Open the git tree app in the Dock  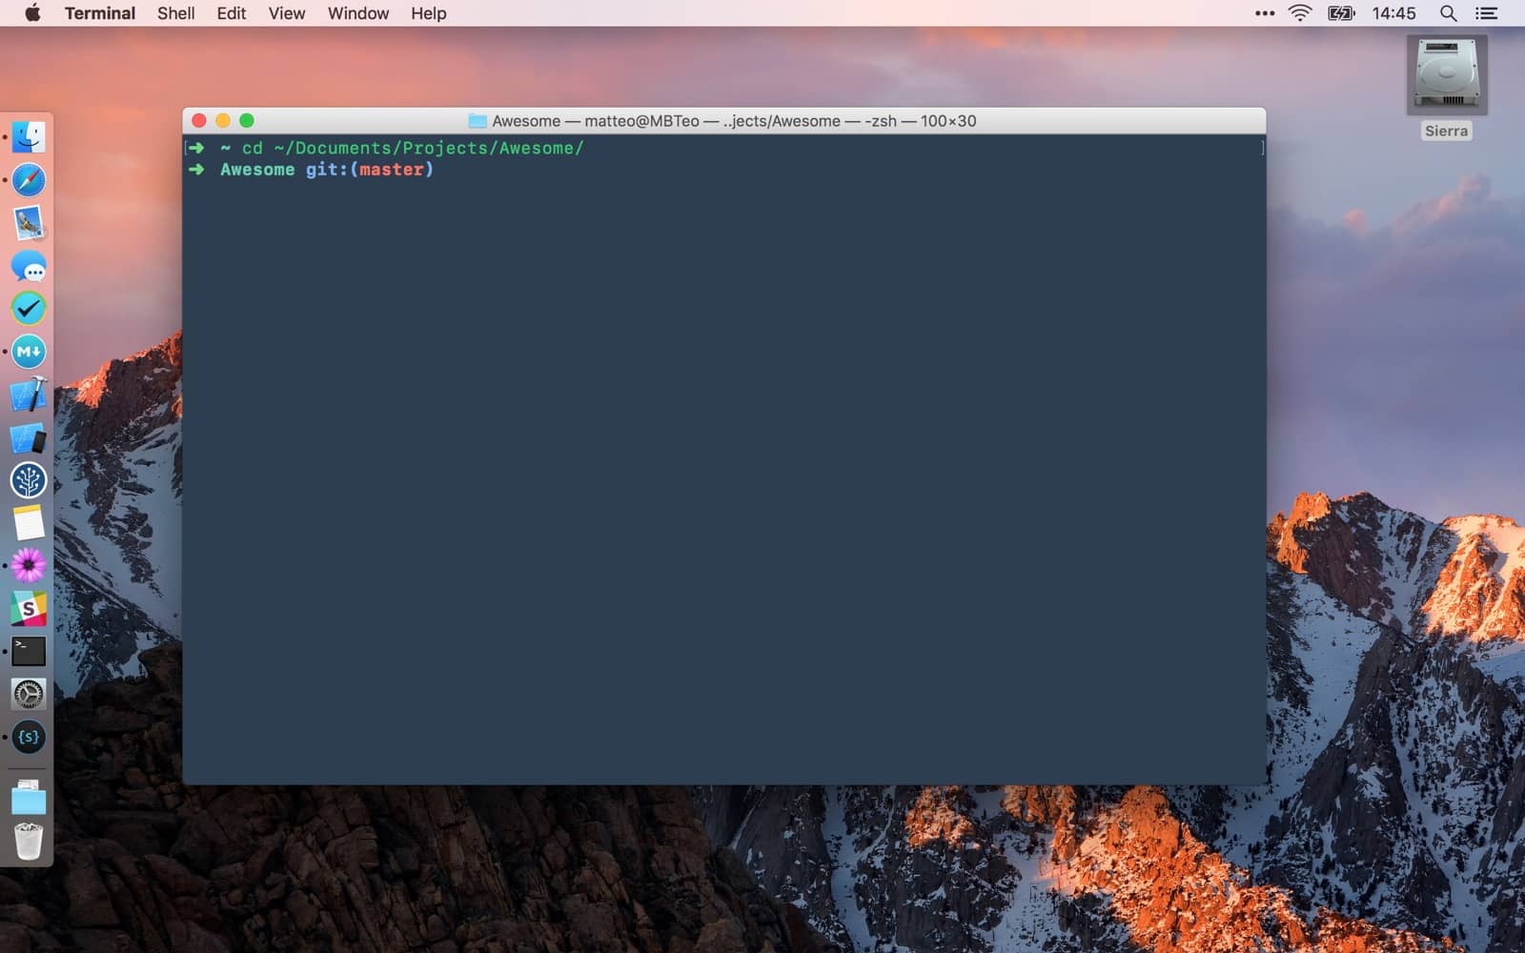tap(28, 481)
